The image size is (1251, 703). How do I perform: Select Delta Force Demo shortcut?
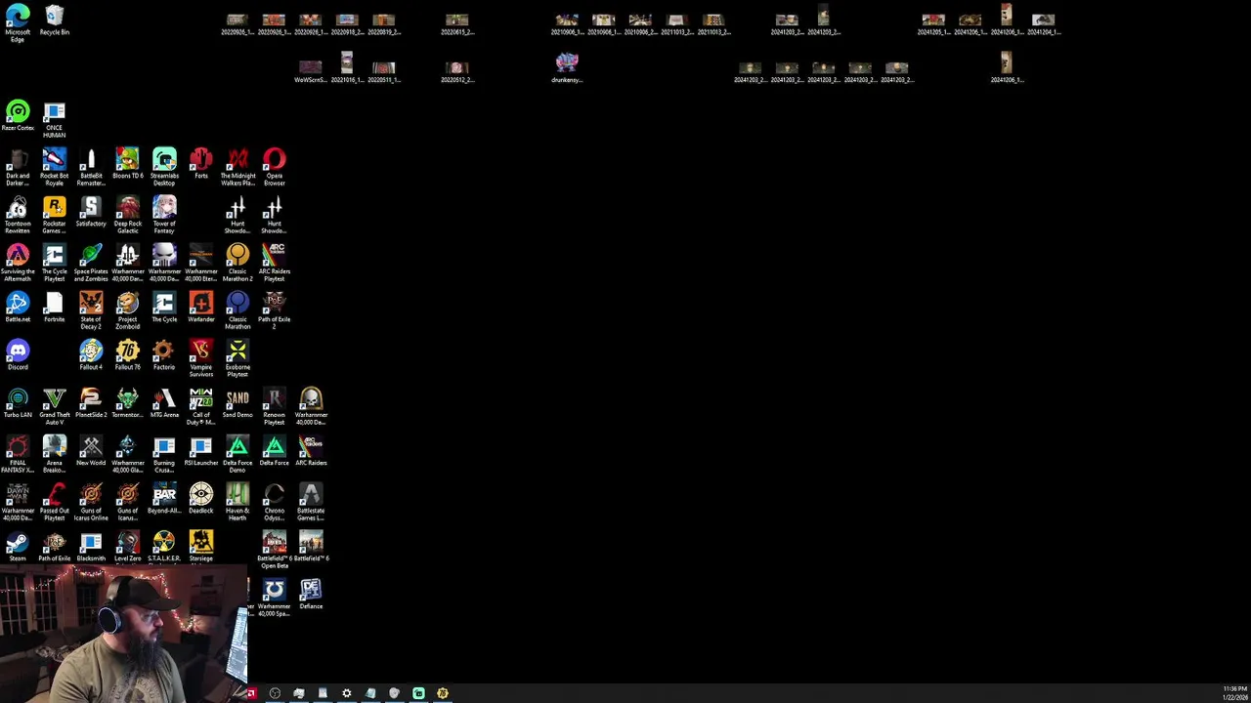(237, 454)
